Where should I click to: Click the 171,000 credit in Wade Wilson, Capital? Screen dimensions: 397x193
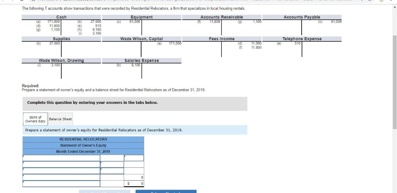point(175,43)
